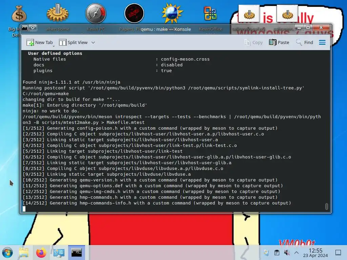Click the 'docs : disabled' value
347x260 pixels.
(x=172, y=65)
